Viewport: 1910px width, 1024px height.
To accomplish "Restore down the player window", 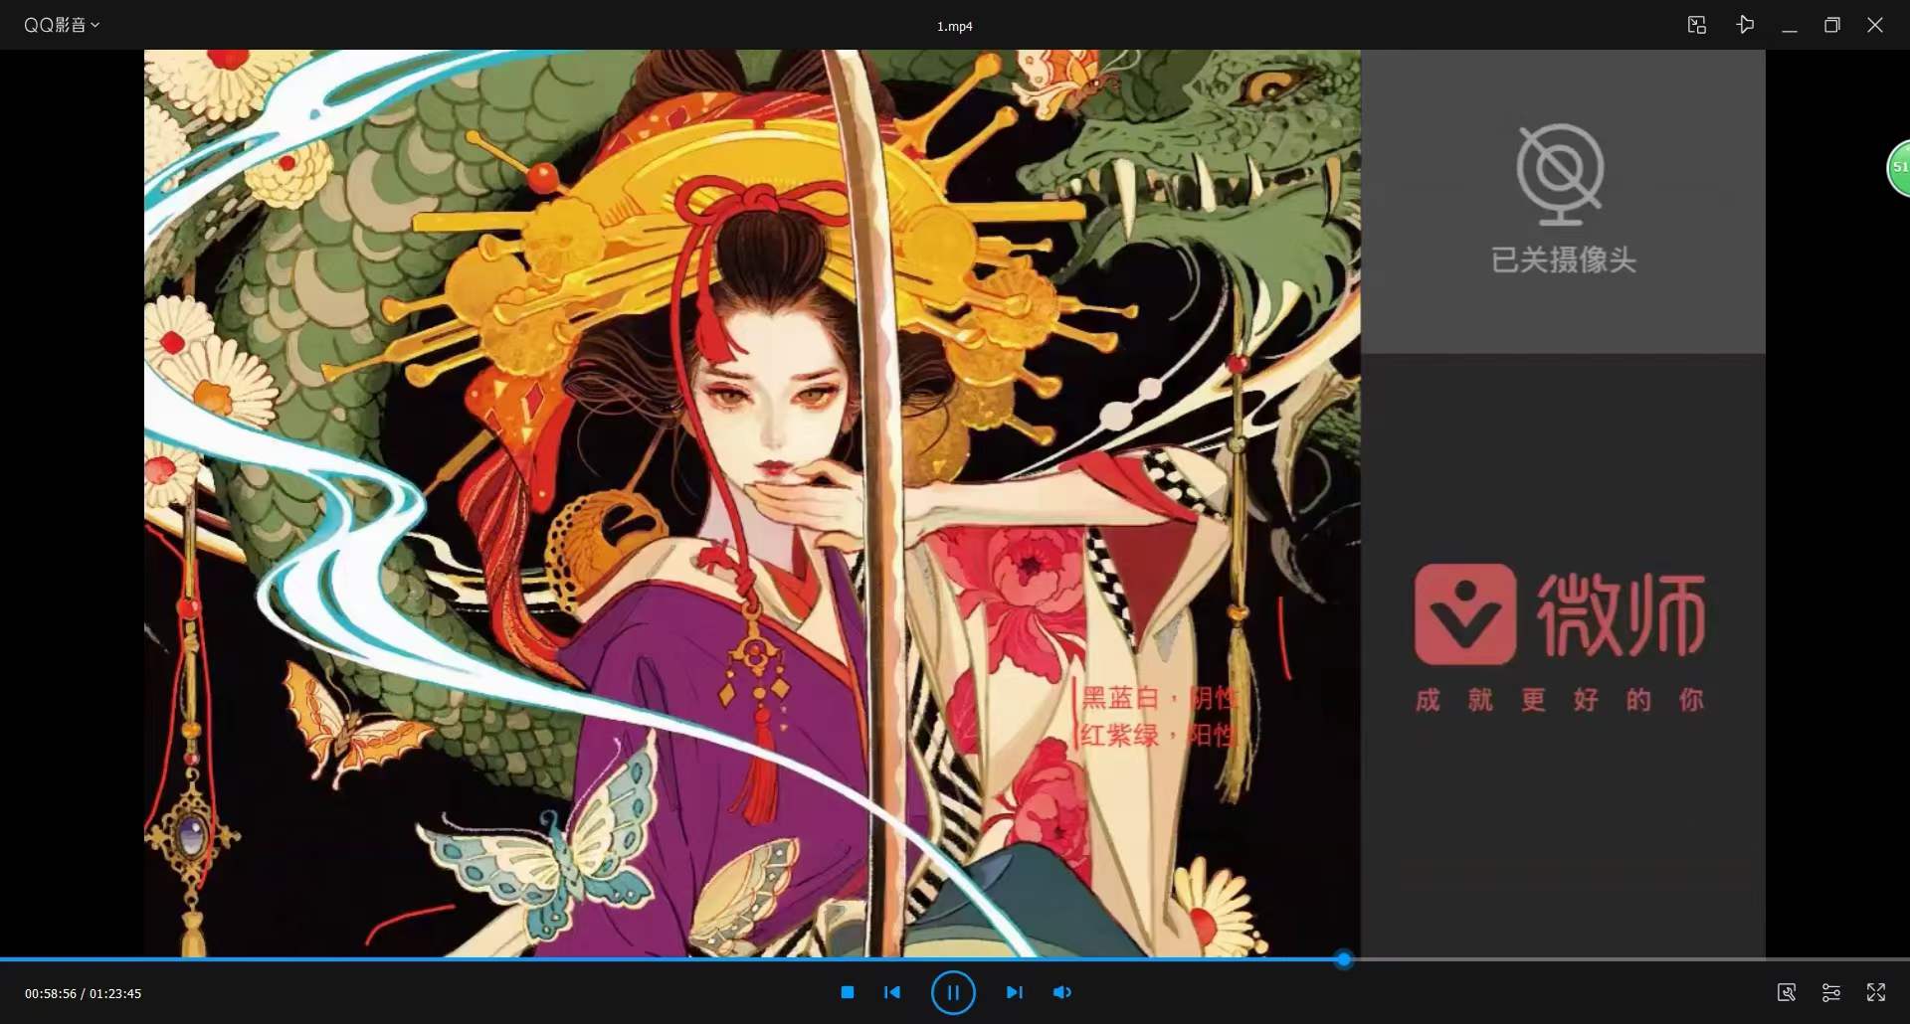I will coord(1831,25).
